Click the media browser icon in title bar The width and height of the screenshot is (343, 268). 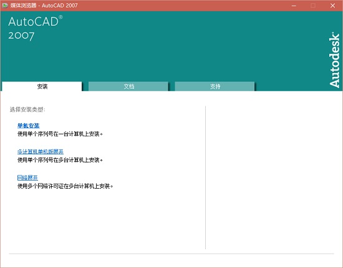coord(5,6)
